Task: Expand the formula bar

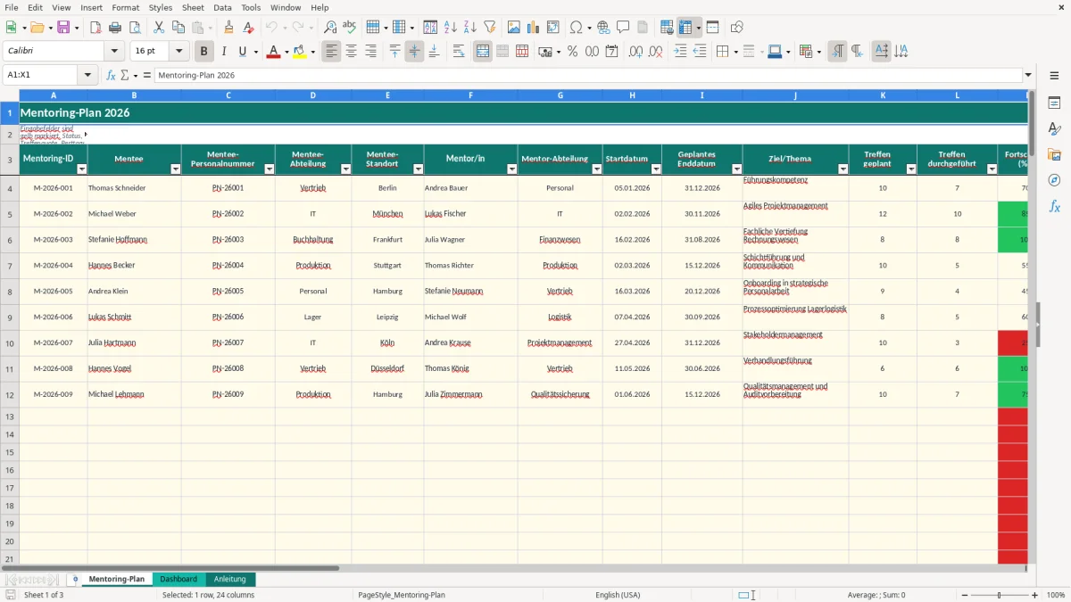Action: tap(1028, 75)
